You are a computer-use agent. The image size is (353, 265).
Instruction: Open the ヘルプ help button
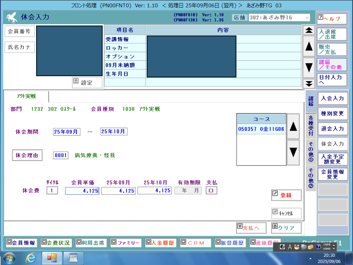coord(331,19)
